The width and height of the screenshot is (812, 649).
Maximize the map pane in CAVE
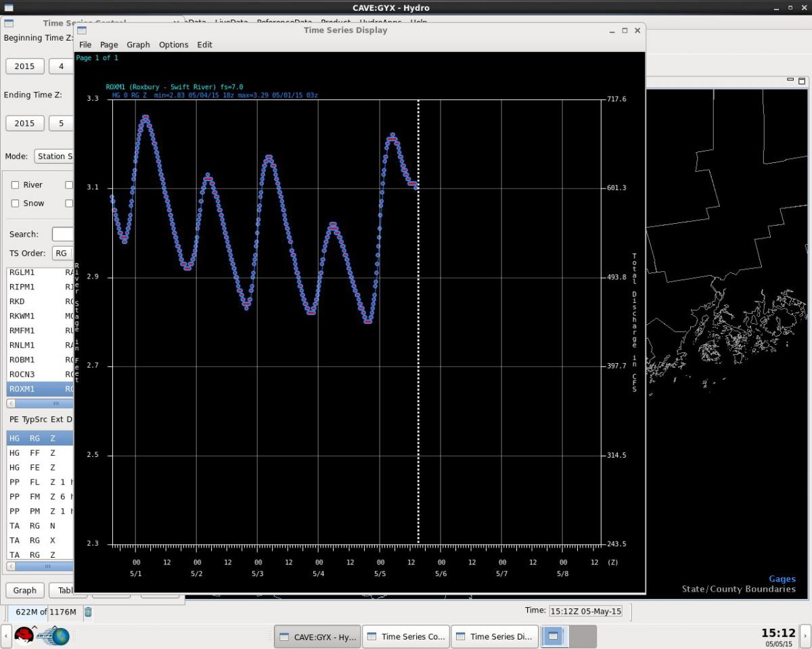802,80
